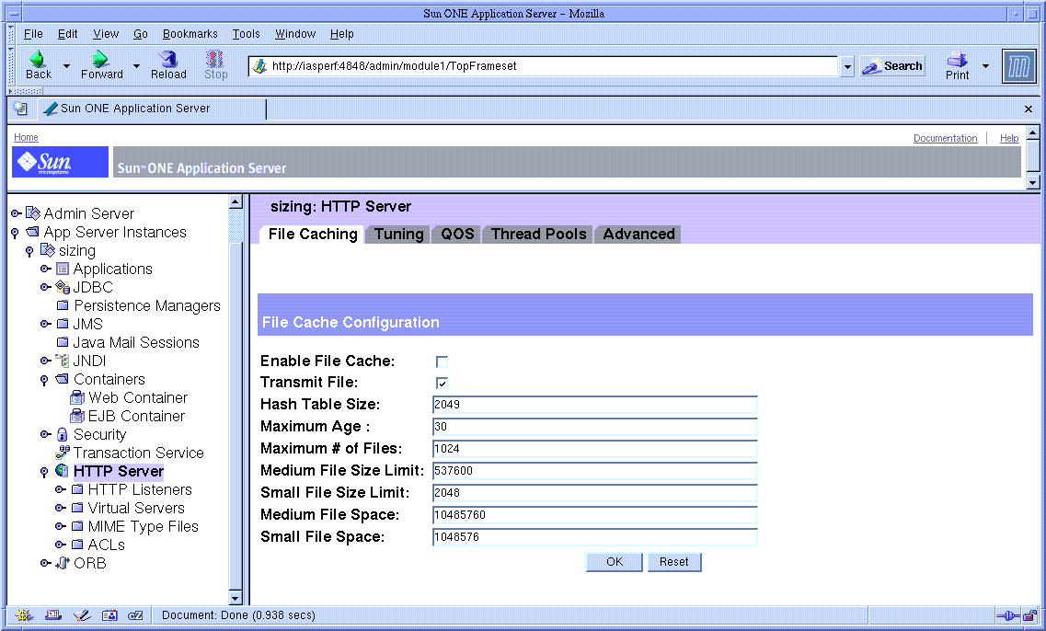The image size is (1046, 631).
Task: Collapse the sizing instance node
Action: [29, 251]
